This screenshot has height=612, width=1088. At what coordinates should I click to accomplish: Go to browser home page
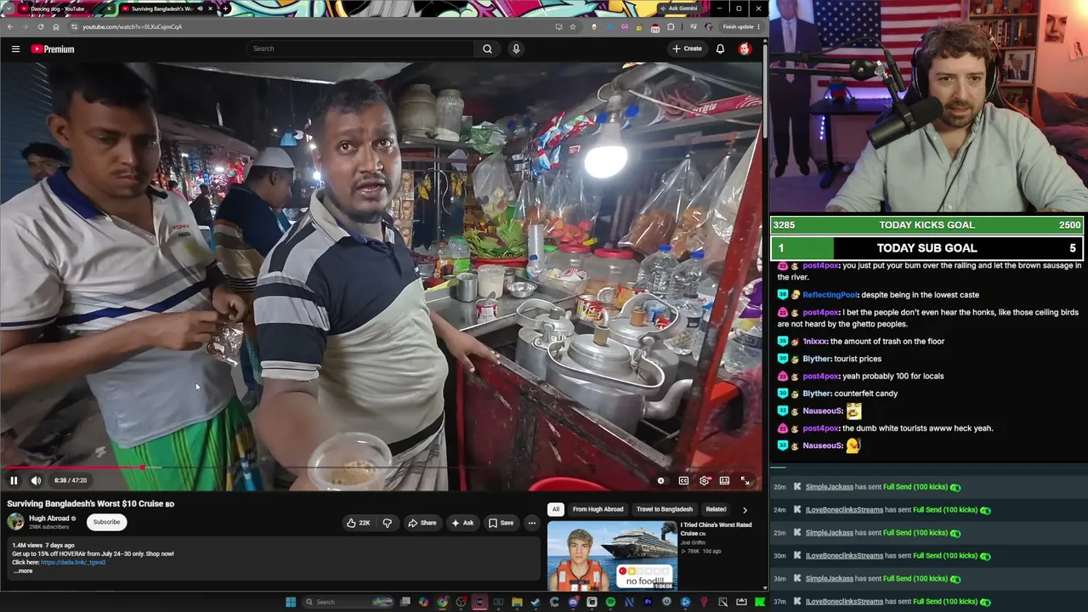[56, 26]
